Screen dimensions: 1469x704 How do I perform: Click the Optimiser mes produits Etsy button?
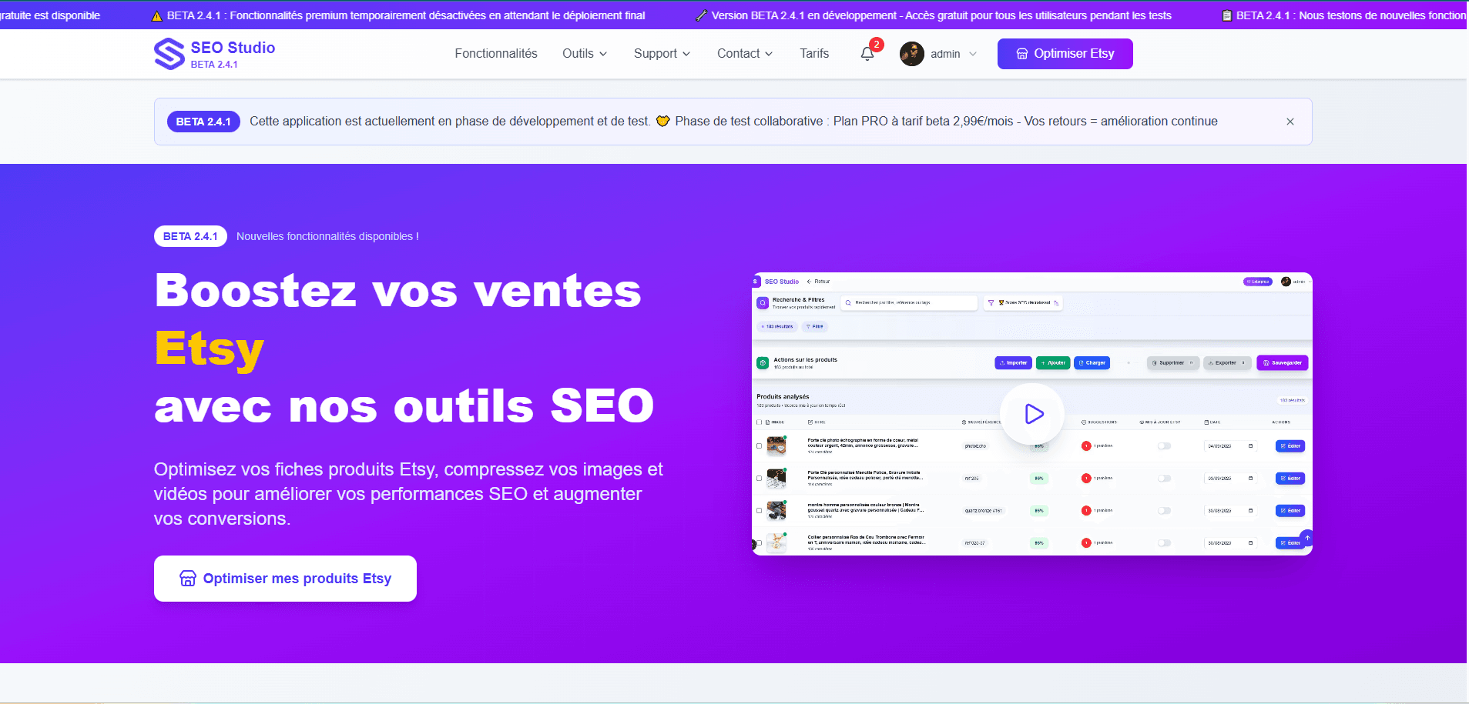(x=285, y=578)
